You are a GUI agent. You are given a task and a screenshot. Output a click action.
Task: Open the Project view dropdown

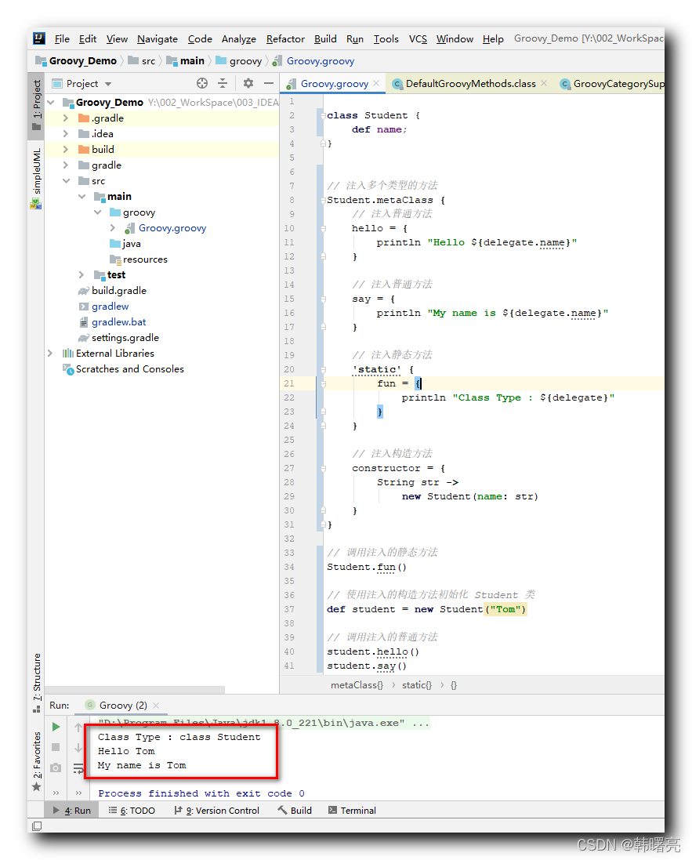pyautogui.click(x=109, y=84)
